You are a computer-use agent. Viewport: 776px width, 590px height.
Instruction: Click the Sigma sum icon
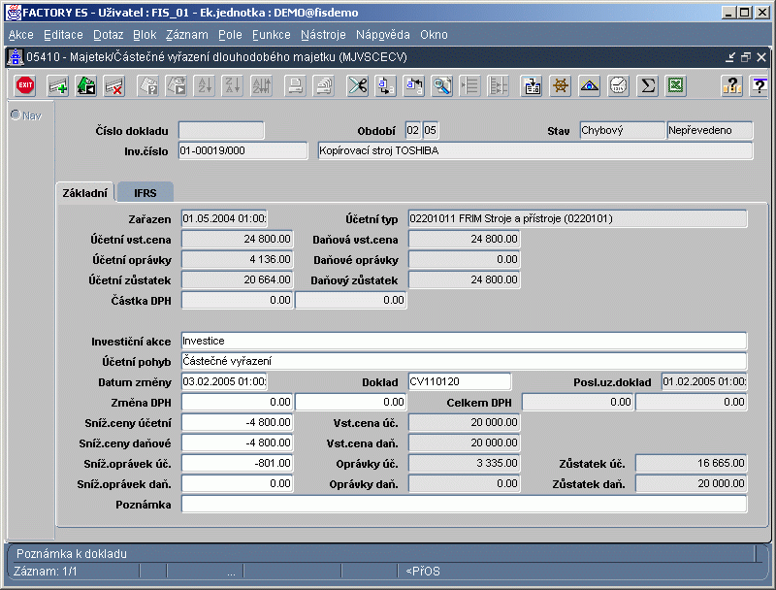click(x=647, y=86)
